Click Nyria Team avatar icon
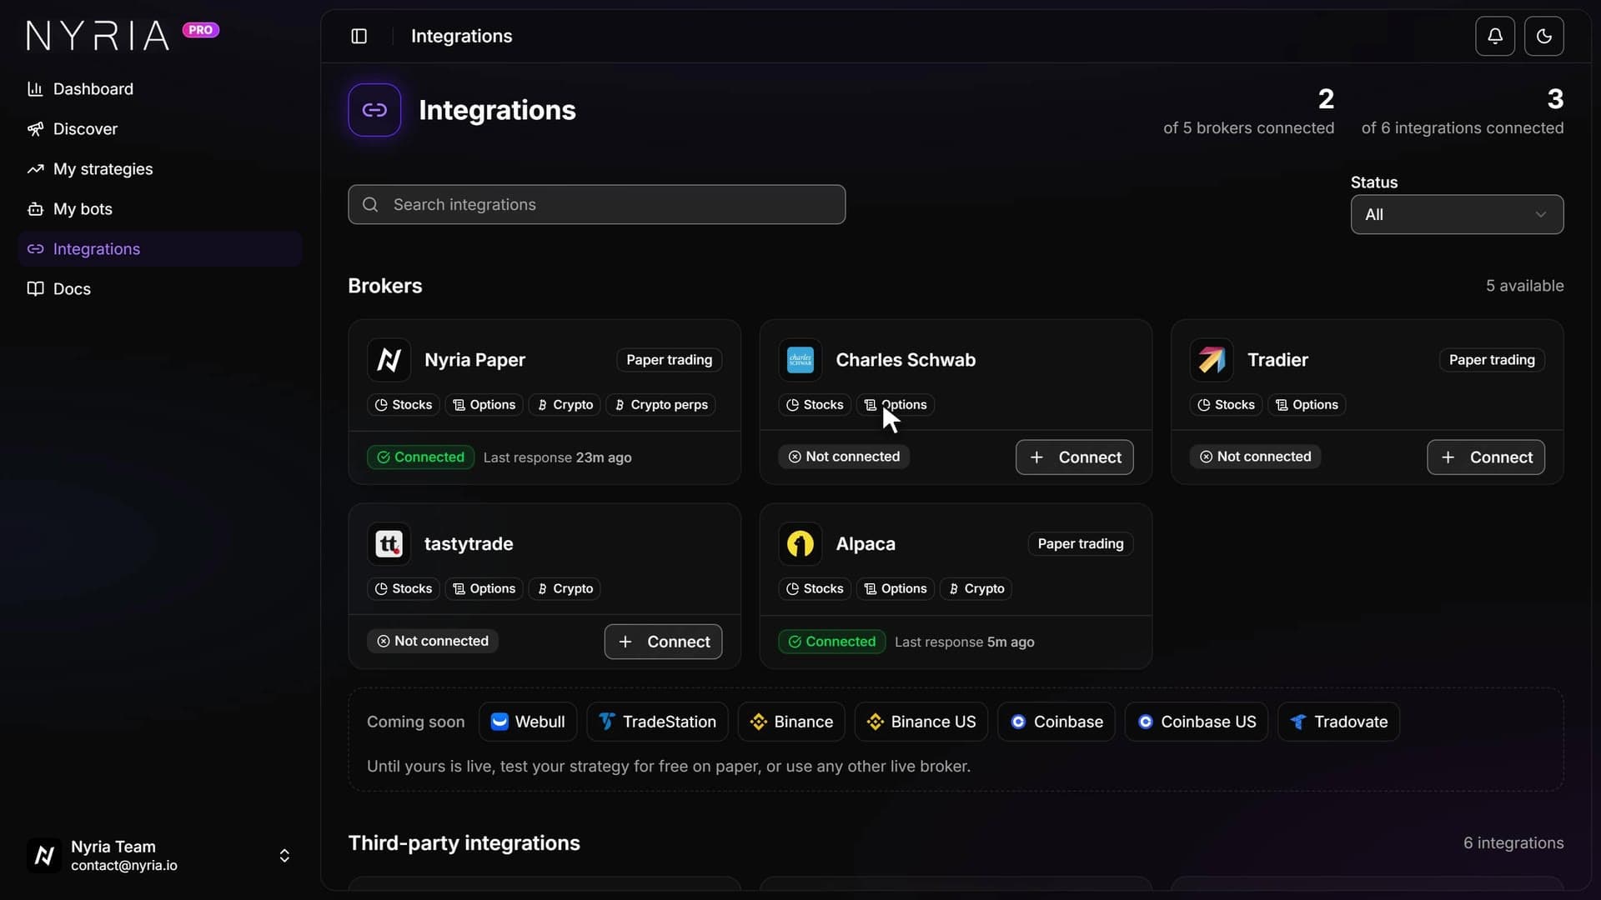The image size is (1601, 900). 44,856
